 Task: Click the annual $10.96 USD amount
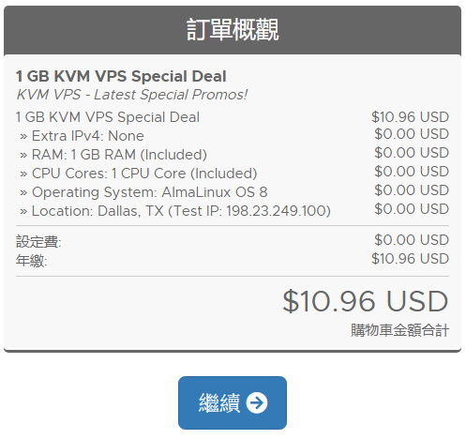410,259
